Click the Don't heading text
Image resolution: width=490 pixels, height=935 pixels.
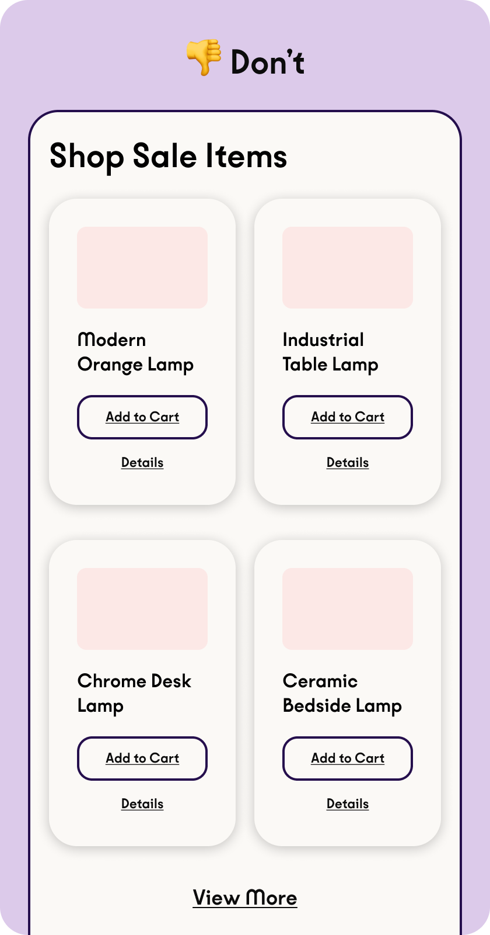click(268, 62)
